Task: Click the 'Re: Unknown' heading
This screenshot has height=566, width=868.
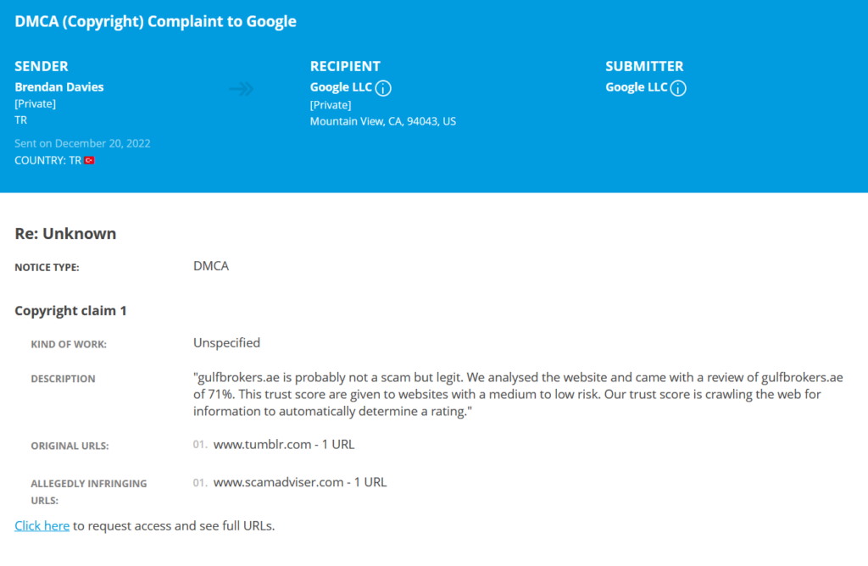Action: (x=65, y=234)
